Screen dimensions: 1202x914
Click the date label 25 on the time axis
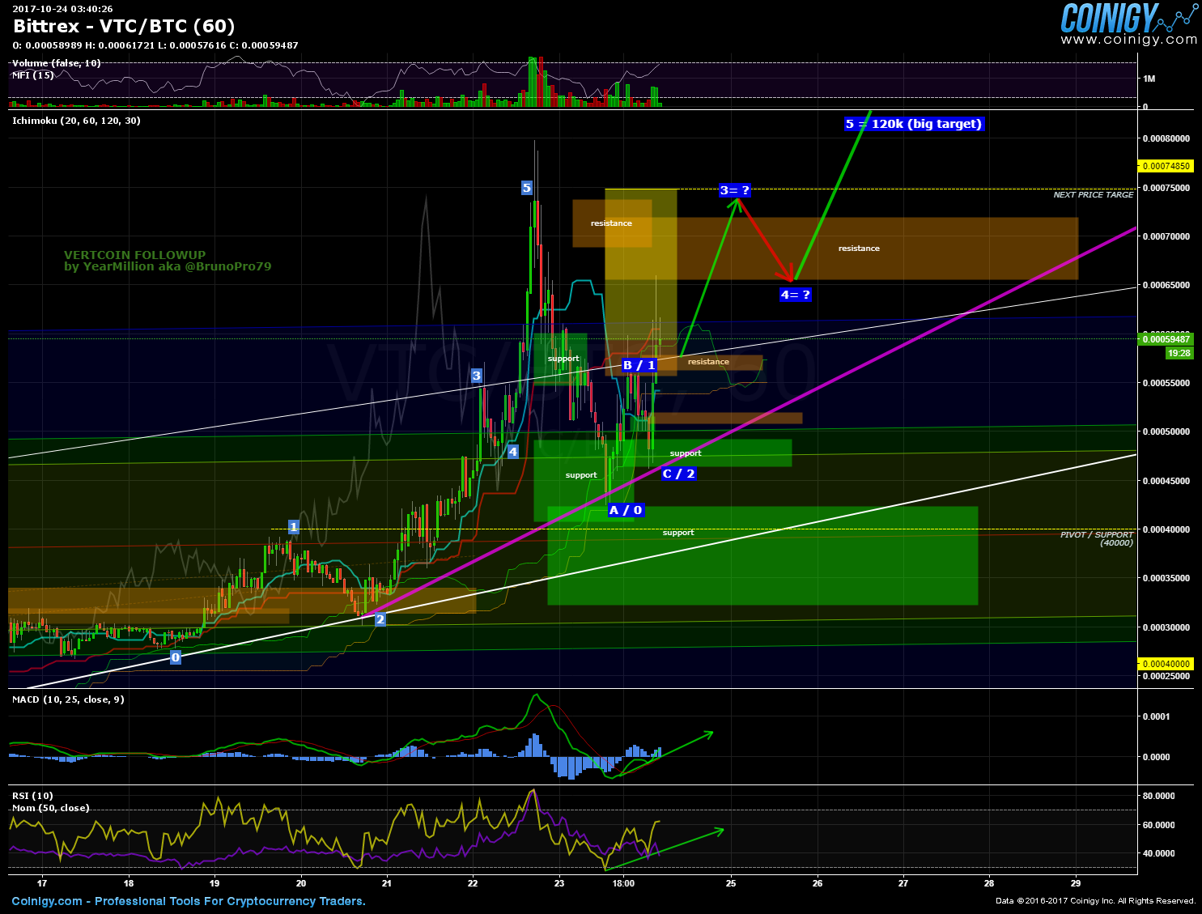731,883
